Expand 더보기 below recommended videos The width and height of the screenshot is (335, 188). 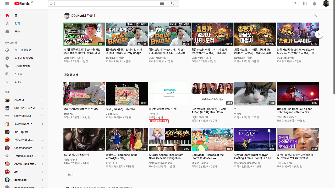(x=70, y=174)
